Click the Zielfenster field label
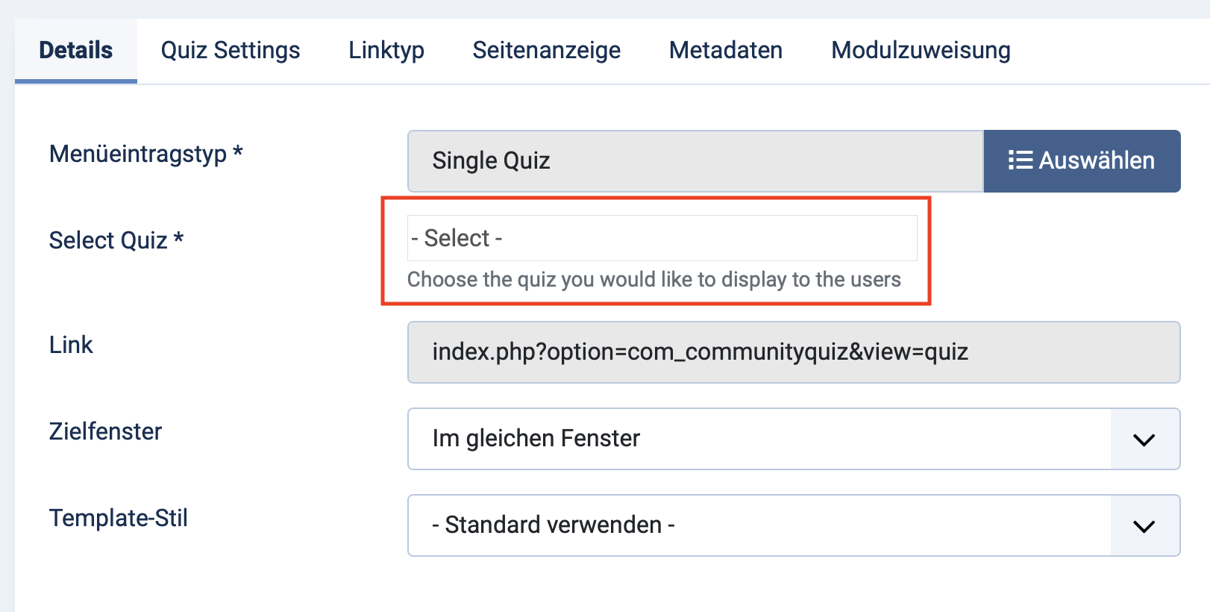Image resolution: width=1210 pixels, height=612 pixels. click(x=105, y=431)
